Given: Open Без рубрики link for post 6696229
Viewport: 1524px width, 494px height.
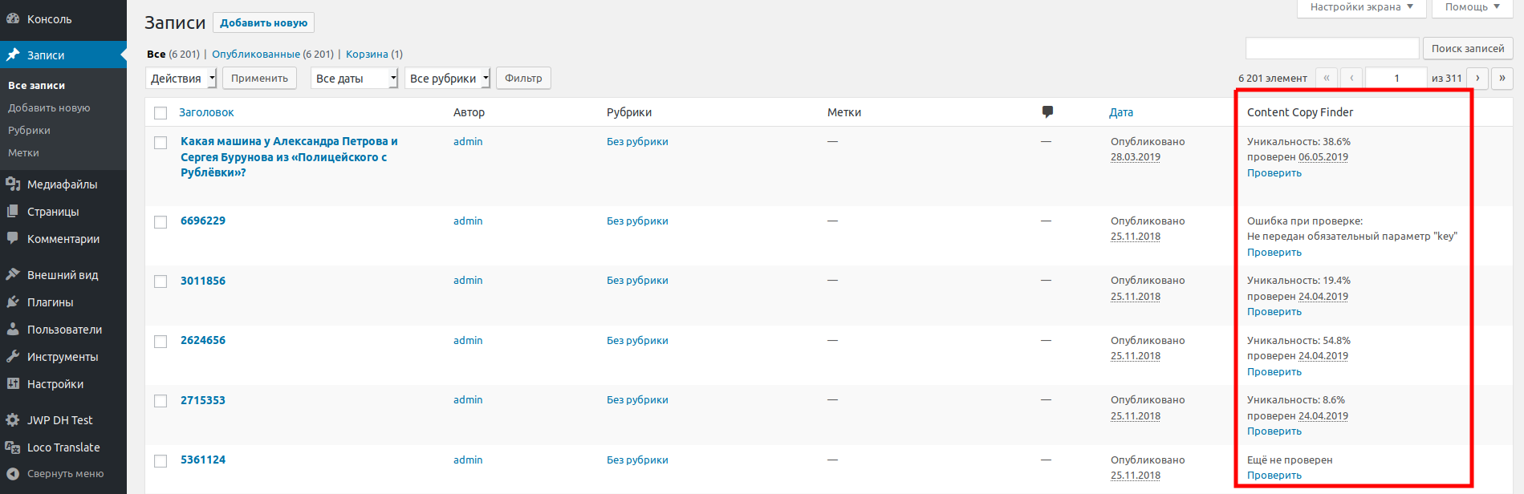Looking at the screenshot, I should pos(637,221).
